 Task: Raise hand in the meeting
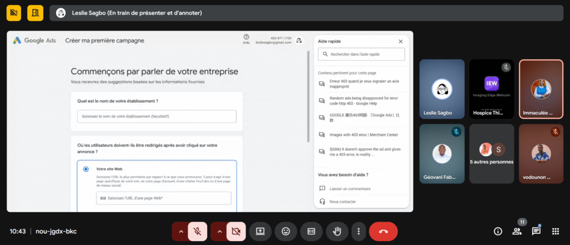point(337,231)
